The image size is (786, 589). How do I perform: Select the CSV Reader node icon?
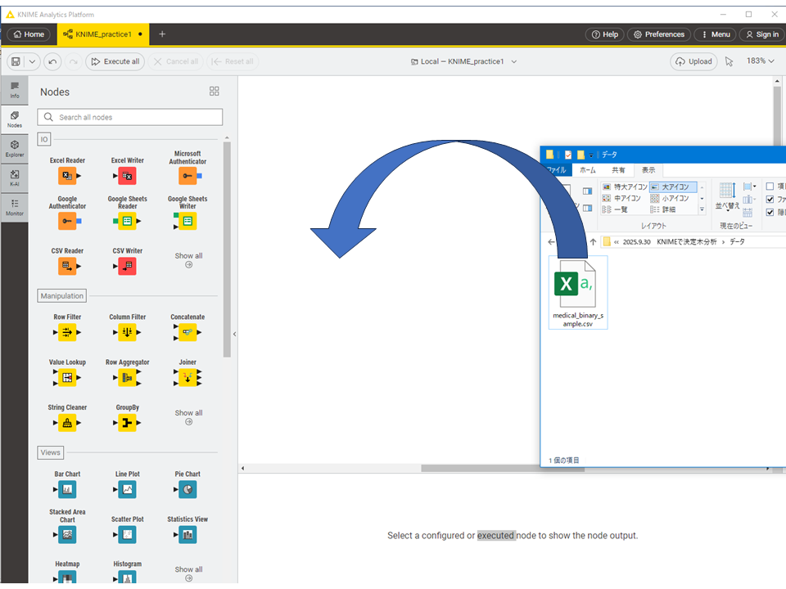pos(67,266)
